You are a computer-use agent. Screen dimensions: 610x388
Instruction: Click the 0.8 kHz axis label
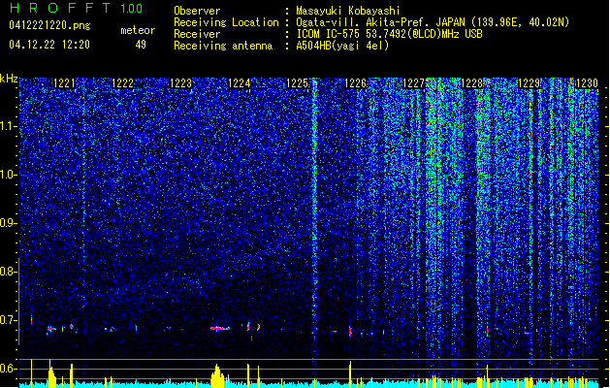[x=8, y=272]
